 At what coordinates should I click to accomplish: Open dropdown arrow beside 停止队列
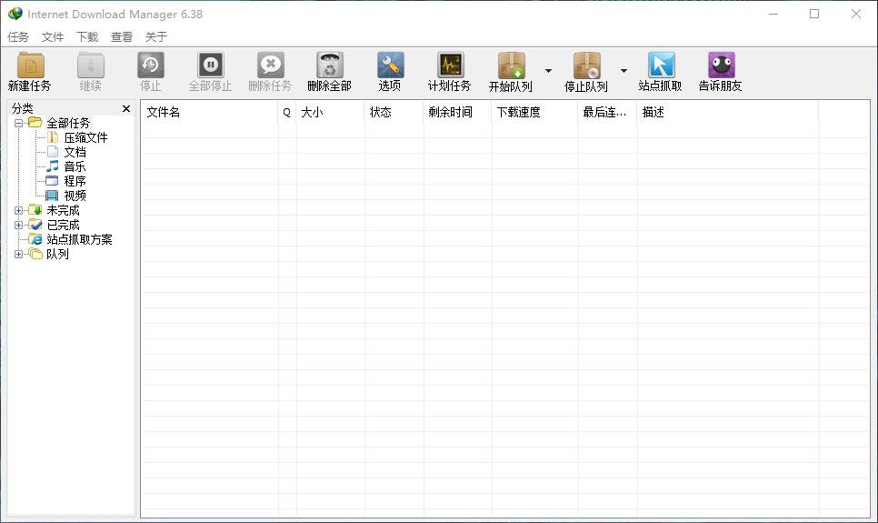pyautogui.click(x=624, y=71)
